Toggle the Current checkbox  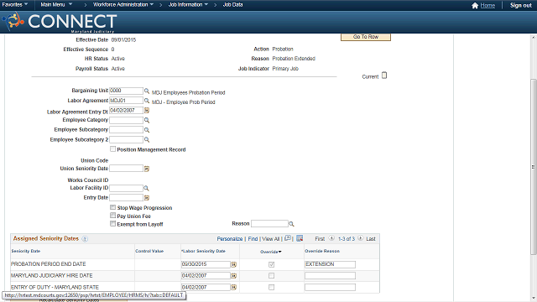[384, 75]
